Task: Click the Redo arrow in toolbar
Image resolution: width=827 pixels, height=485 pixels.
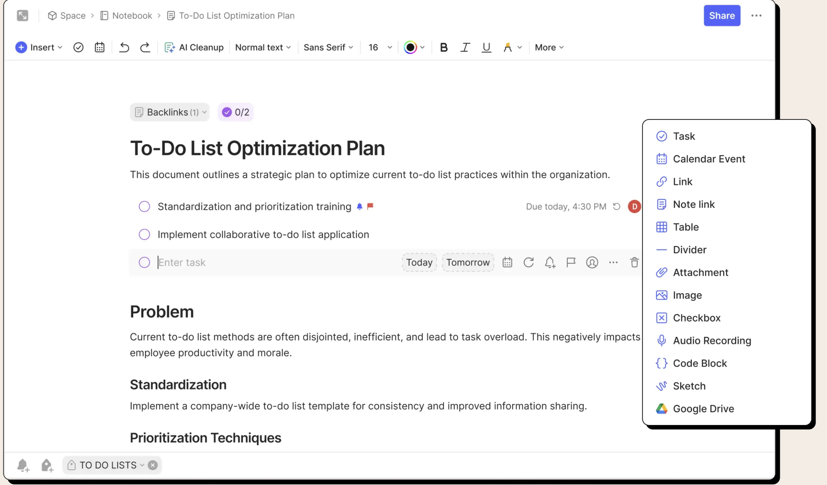Action: tap(145, 47)
